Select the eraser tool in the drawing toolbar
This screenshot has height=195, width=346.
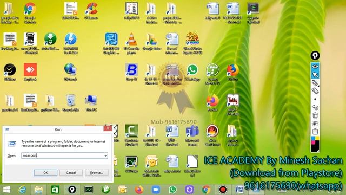315,91
